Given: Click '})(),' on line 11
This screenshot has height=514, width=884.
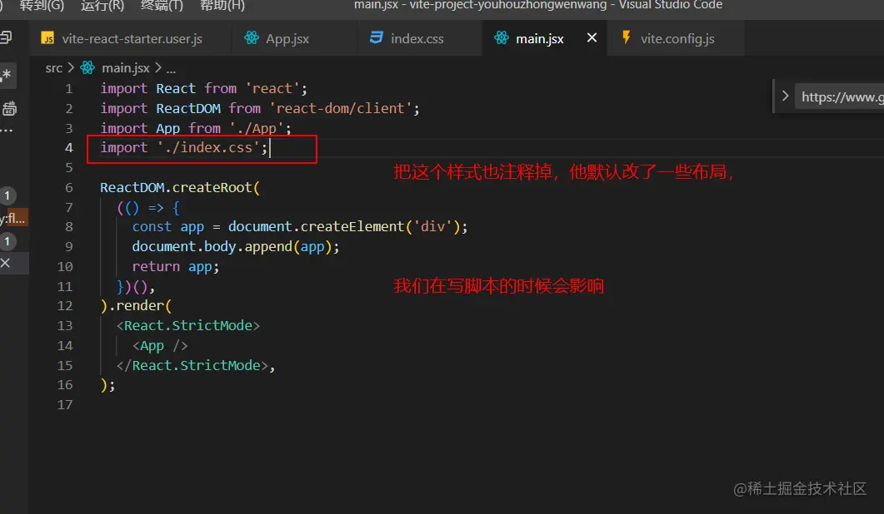Looking at the screenshot, I should coord(135,287).
